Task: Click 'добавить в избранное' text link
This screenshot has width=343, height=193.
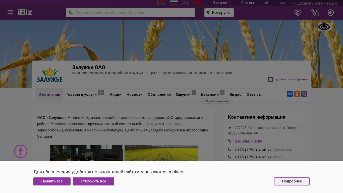Action: 292,79
